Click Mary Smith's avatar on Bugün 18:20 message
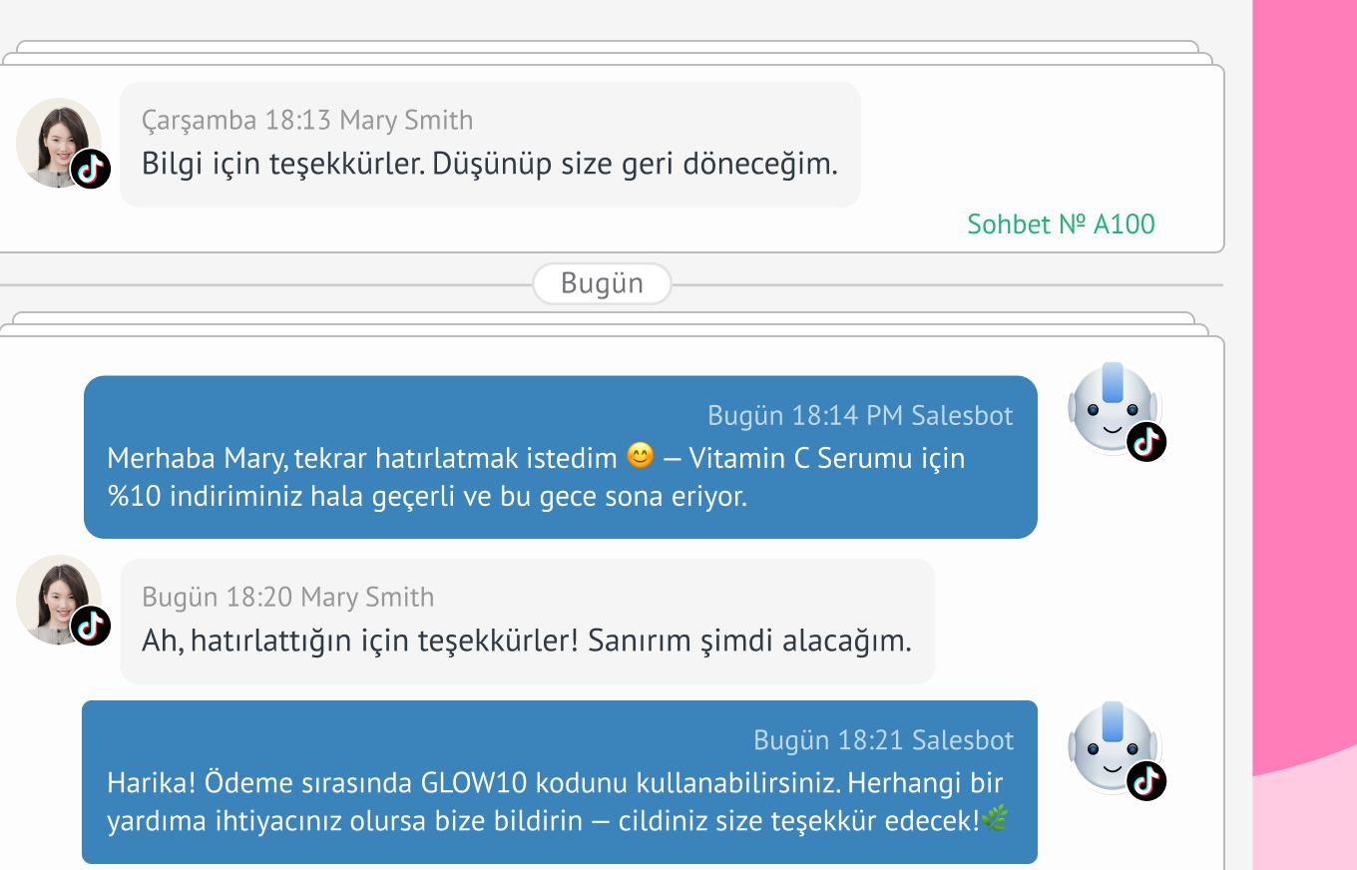The image size is (1357, 870). pos(57,597)
